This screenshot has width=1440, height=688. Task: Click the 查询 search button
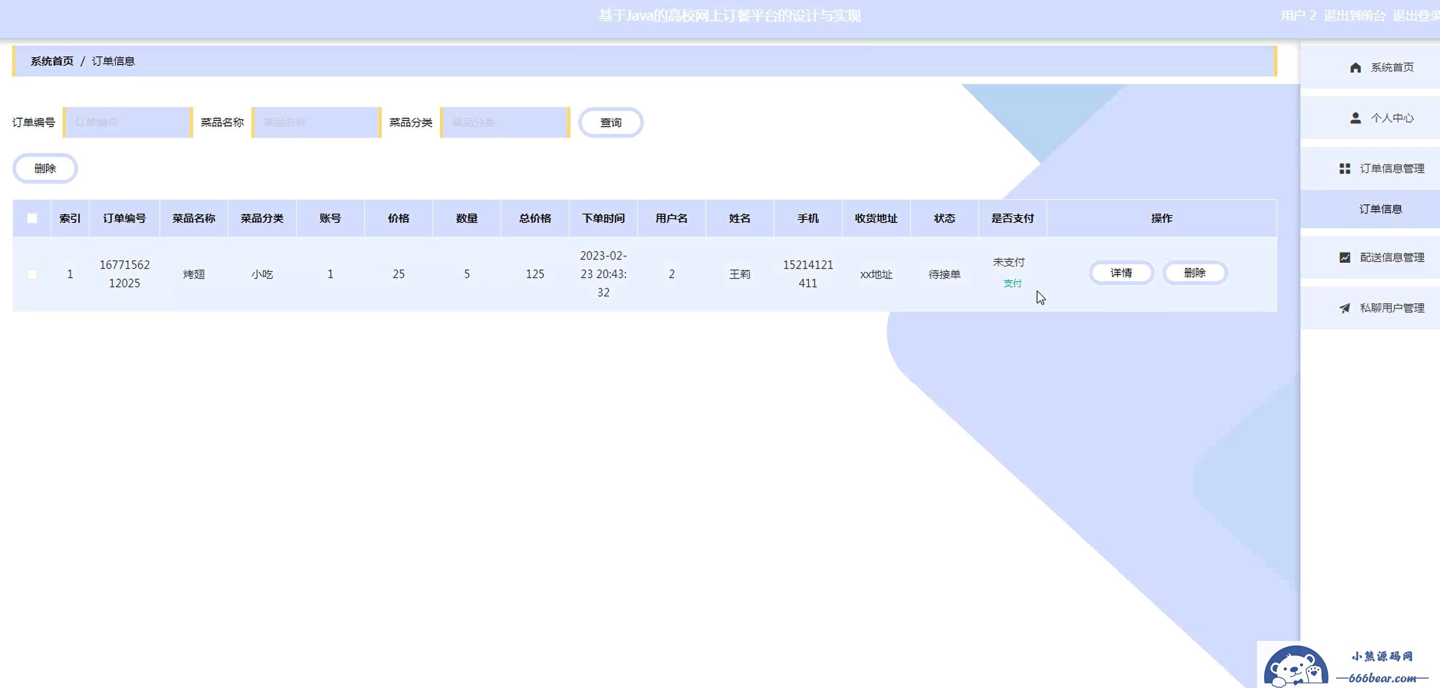pos(610,122)
